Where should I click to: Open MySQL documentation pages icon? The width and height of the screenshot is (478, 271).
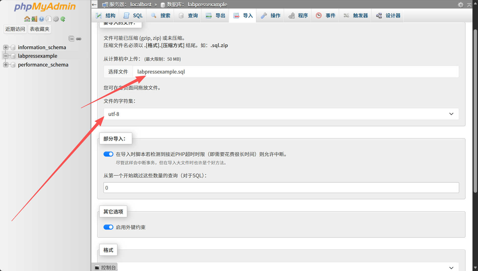49,19
